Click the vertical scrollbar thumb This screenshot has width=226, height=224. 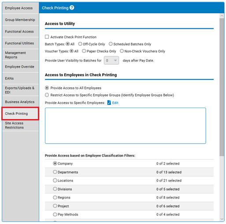pos(222,87)
